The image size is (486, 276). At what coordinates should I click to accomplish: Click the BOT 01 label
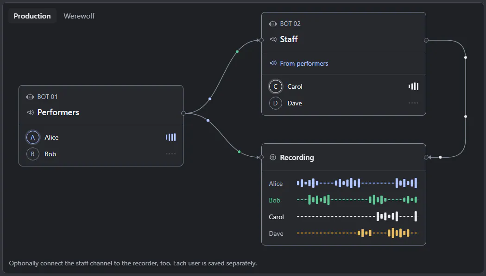click(x=47, y=97)
